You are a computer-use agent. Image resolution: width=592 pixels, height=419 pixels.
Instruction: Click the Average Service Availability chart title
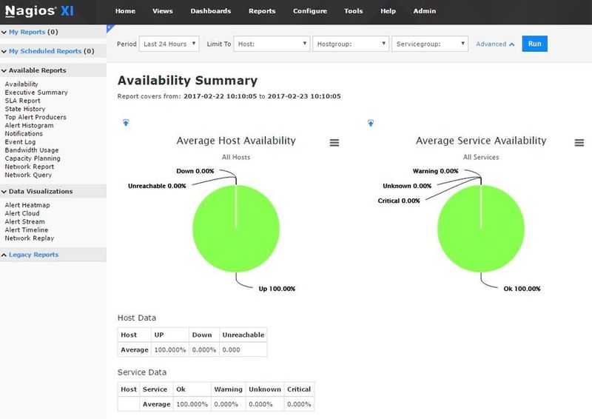pos(481,141)
